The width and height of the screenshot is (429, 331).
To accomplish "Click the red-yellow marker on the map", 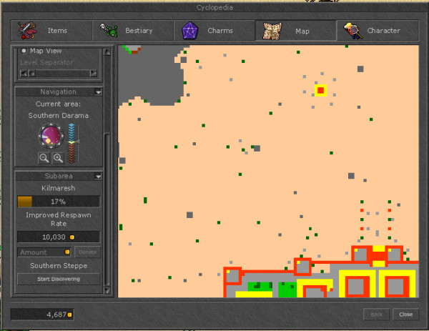I will 320,90.
